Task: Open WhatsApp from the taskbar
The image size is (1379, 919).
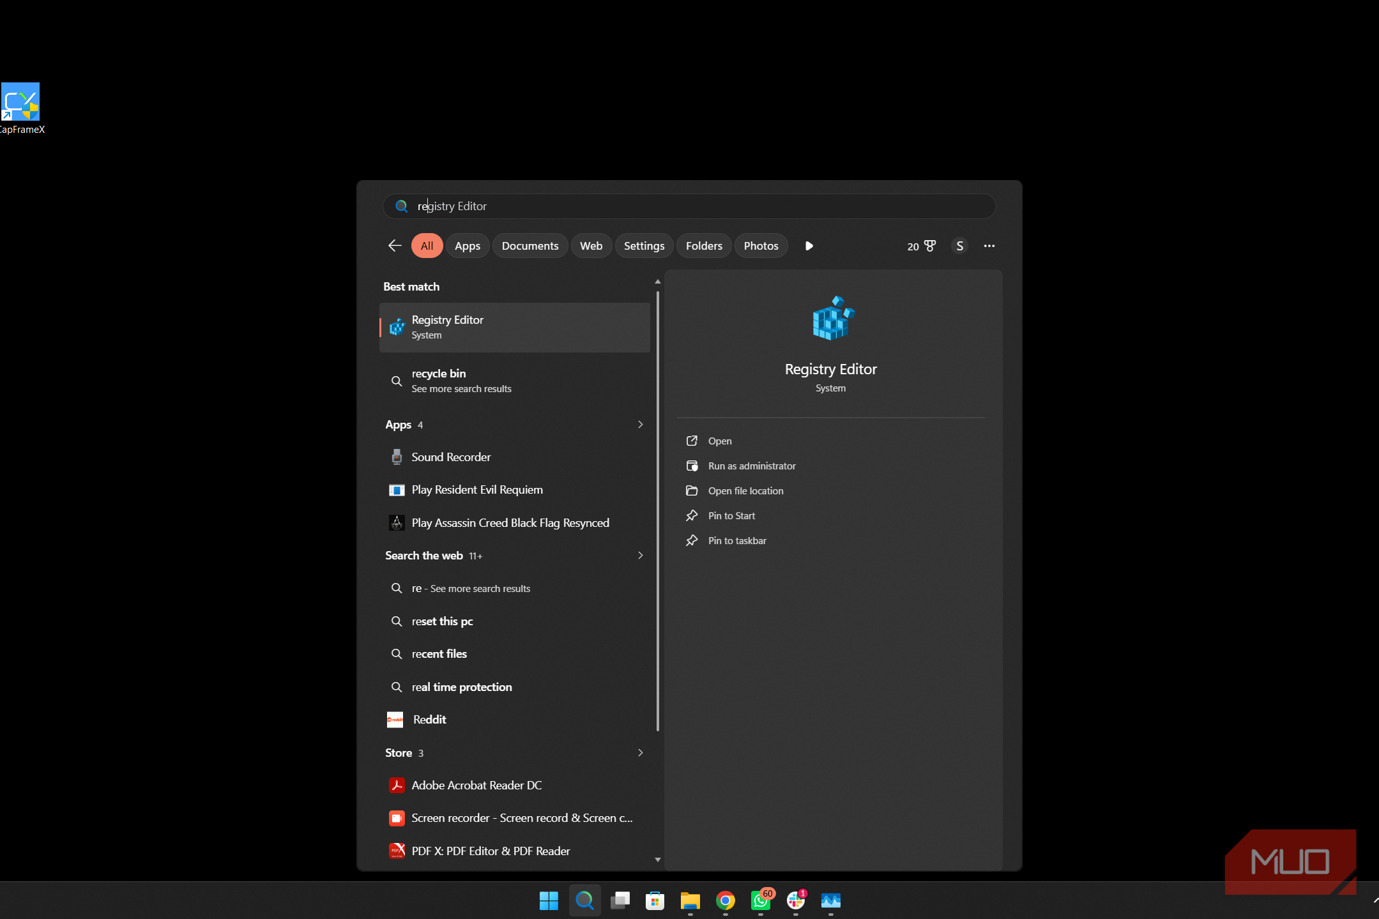Action: (761, 899)
